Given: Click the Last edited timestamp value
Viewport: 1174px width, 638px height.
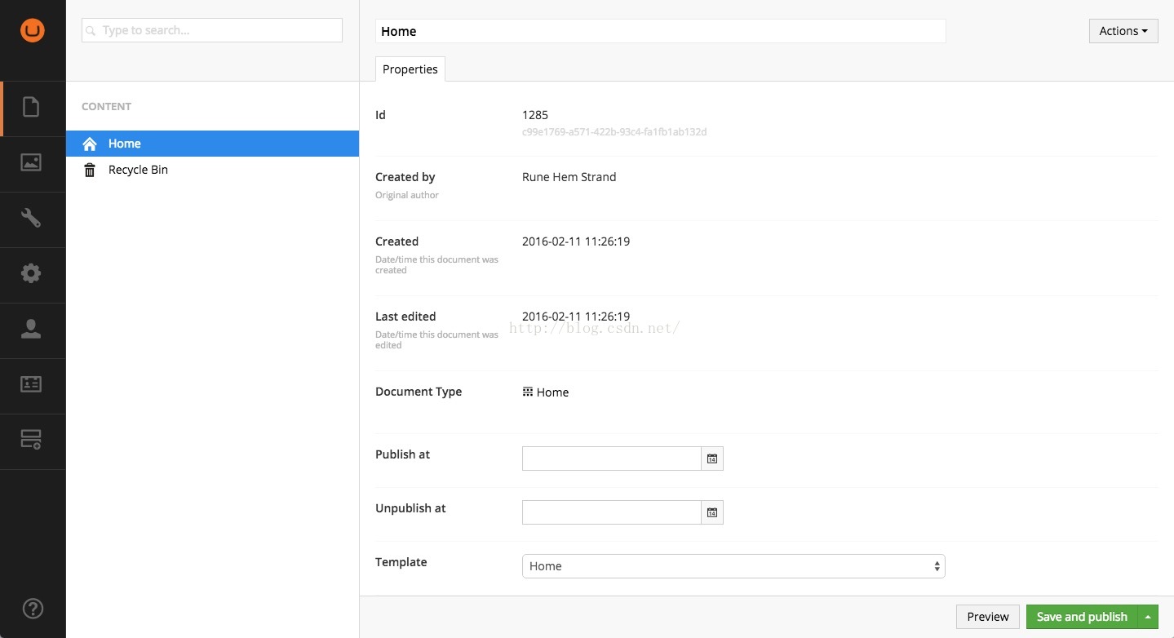Looking at the screenshot, I should (x=576, y=317).
